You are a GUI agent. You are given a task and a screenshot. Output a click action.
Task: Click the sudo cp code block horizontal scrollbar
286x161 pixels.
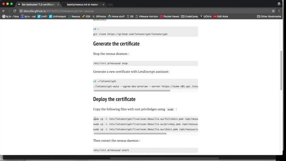click(130, 134)
